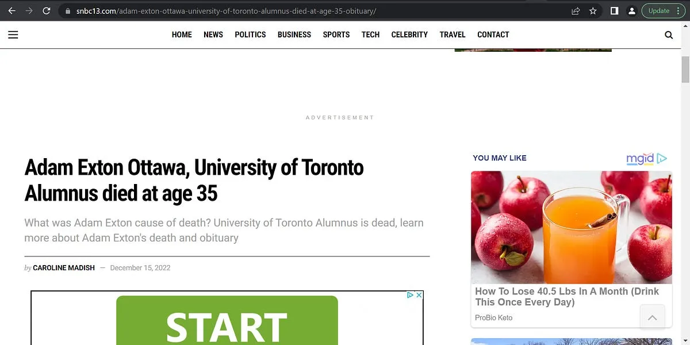
Task: Click the share page icon in address bar
Action: click(576, 11)
